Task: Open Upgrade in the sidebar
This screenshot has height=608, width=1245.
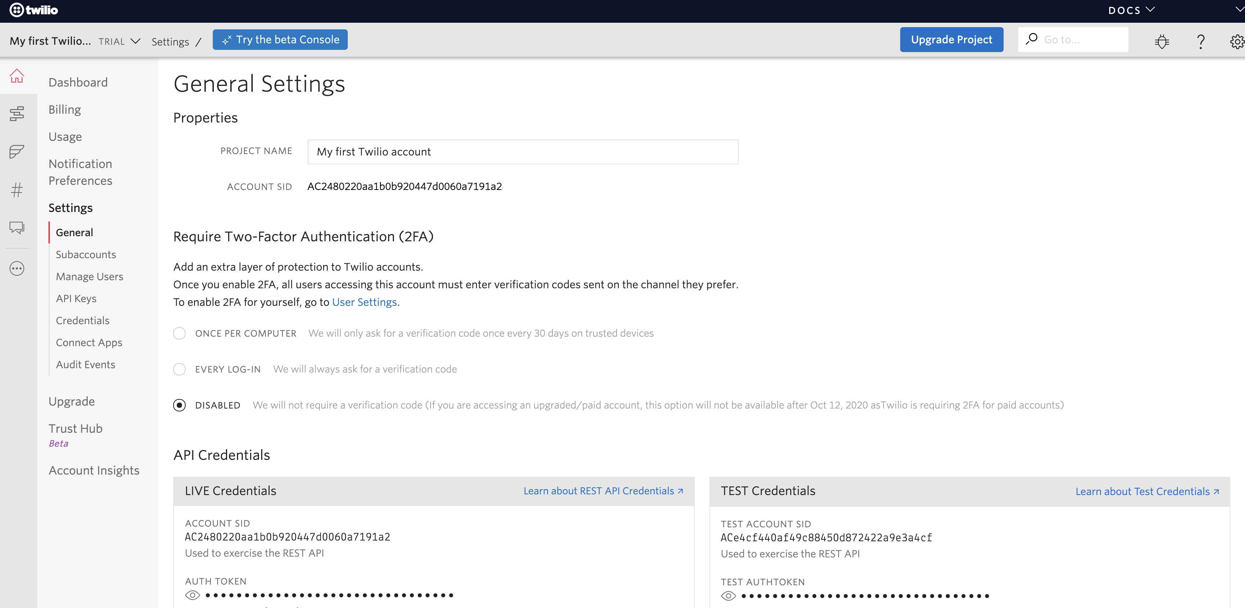Action: coord(72,402)
